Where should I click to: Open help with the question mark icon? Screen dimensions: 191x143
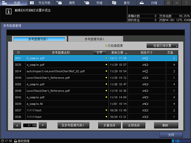pyautogui.click(x=186, y=3)
